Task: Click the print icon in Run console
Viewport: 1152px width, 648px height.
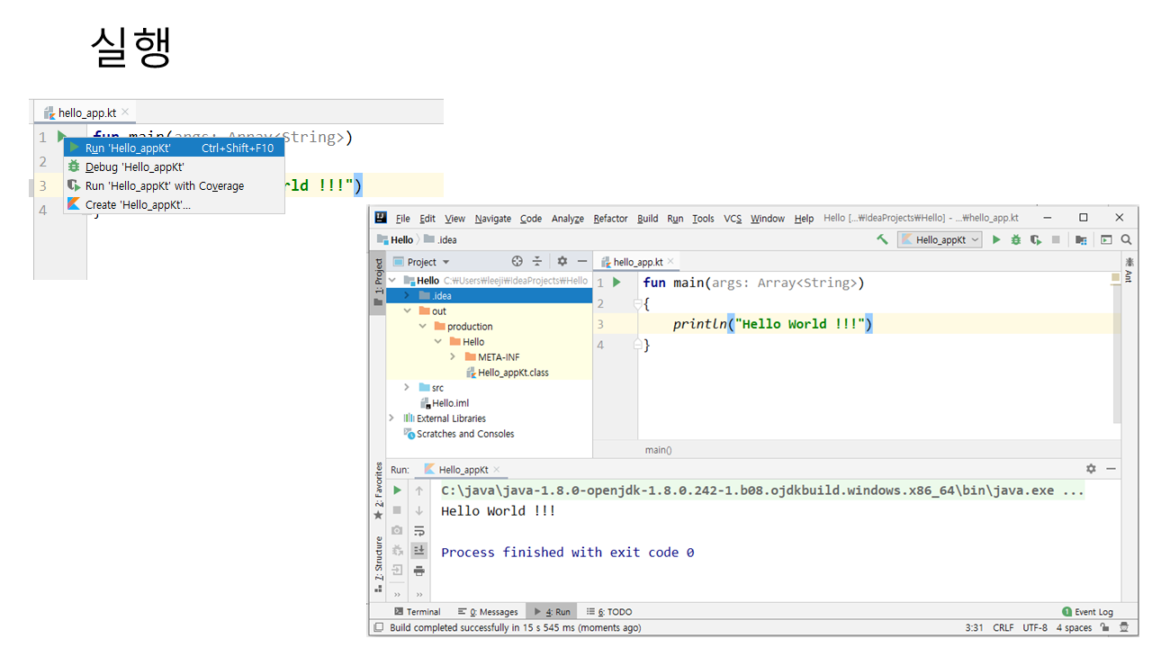Action: coord(418,571)
